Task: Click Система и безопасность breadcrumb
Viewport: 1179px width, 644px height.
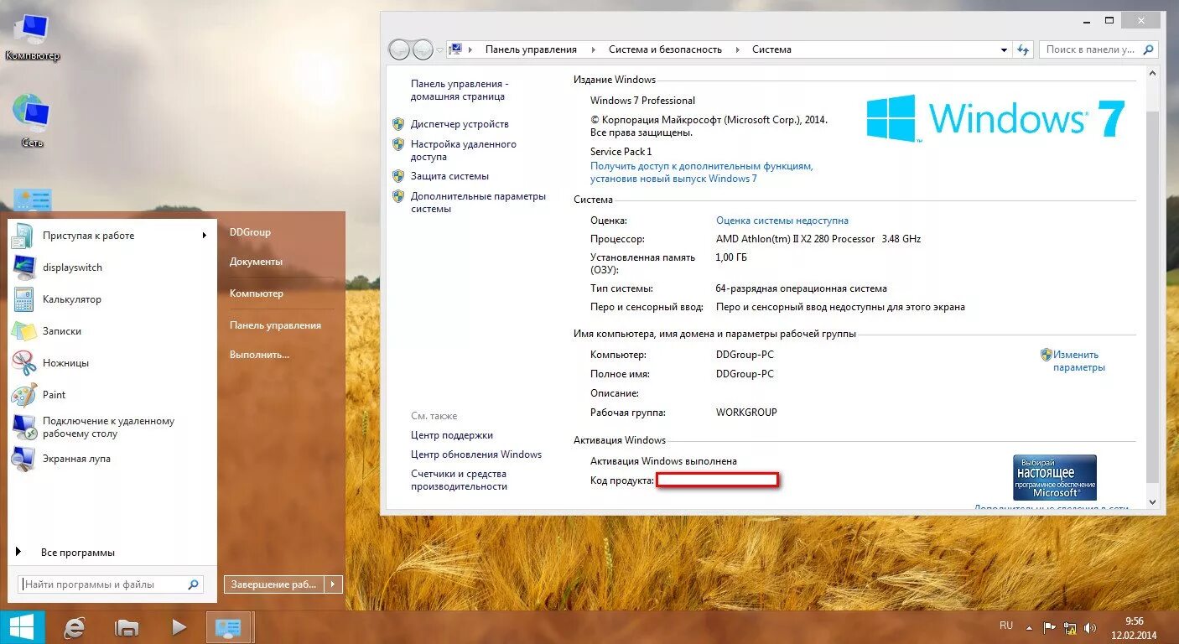Action: [665, 49]
